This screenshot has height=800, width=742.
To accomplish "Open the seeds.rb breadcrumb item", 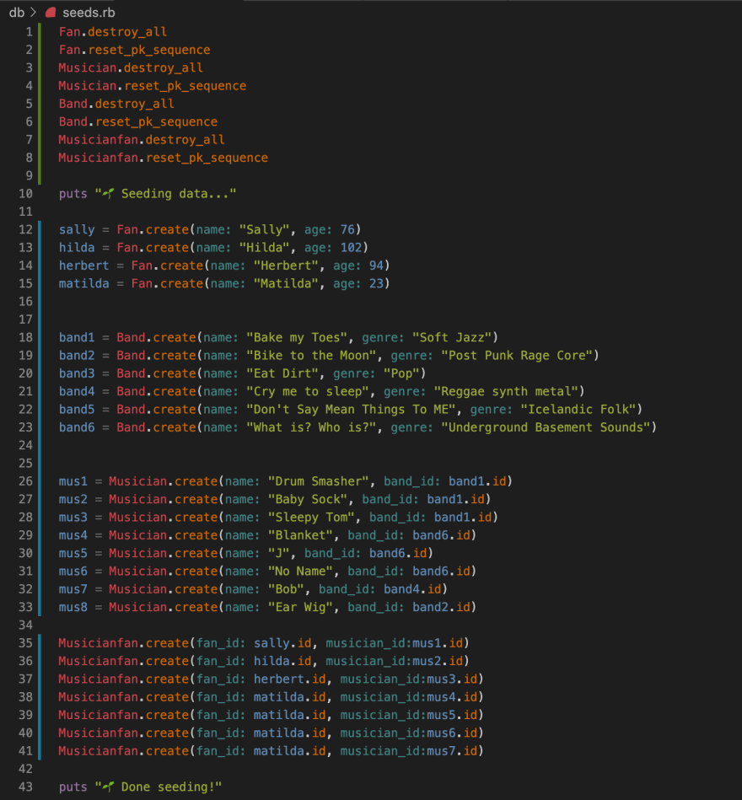I will pos(89,13).
